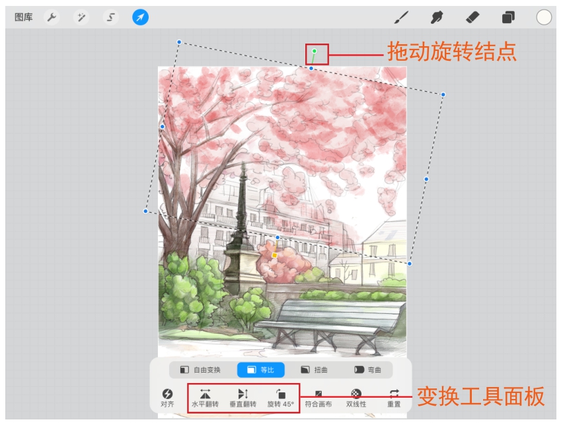The height and width of the screenshot is (430, 565).
Task: Switch to 弯曲 warp mode
Action: click(368, 370)
